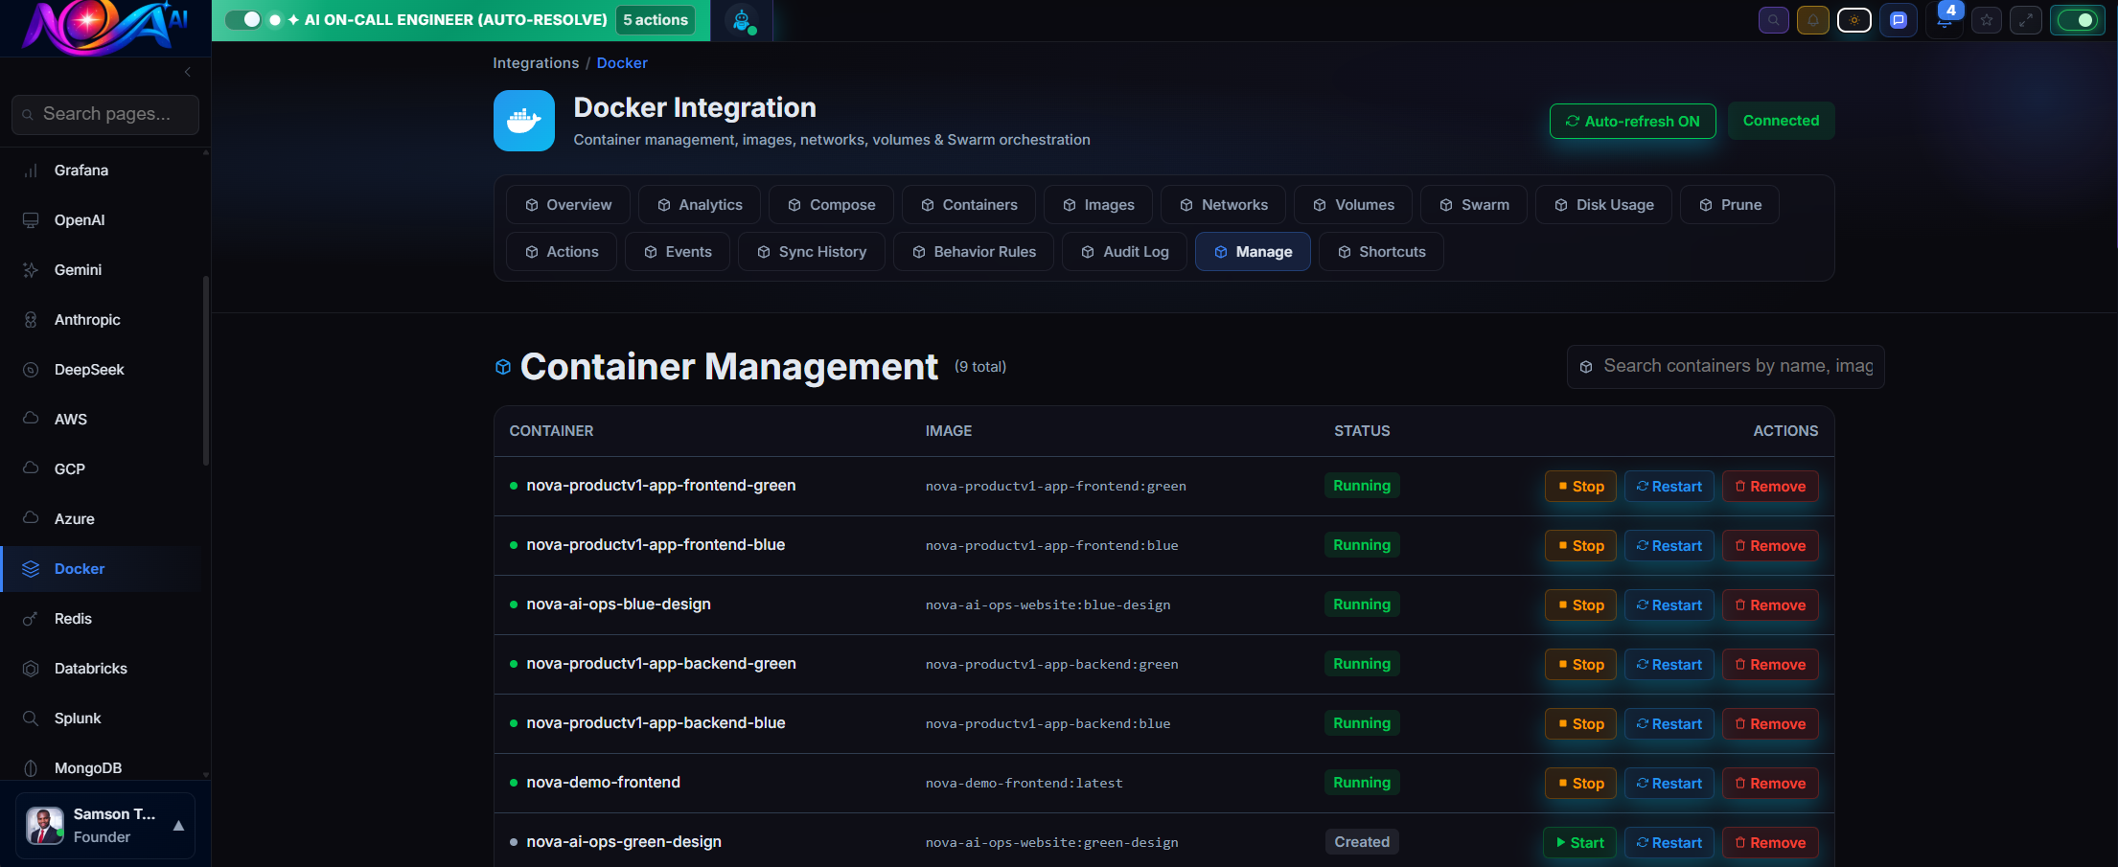Open the theme brightness selector
Image resolution: width=2118 pixels, height=867 pixels.
(x=1853, y=19)
